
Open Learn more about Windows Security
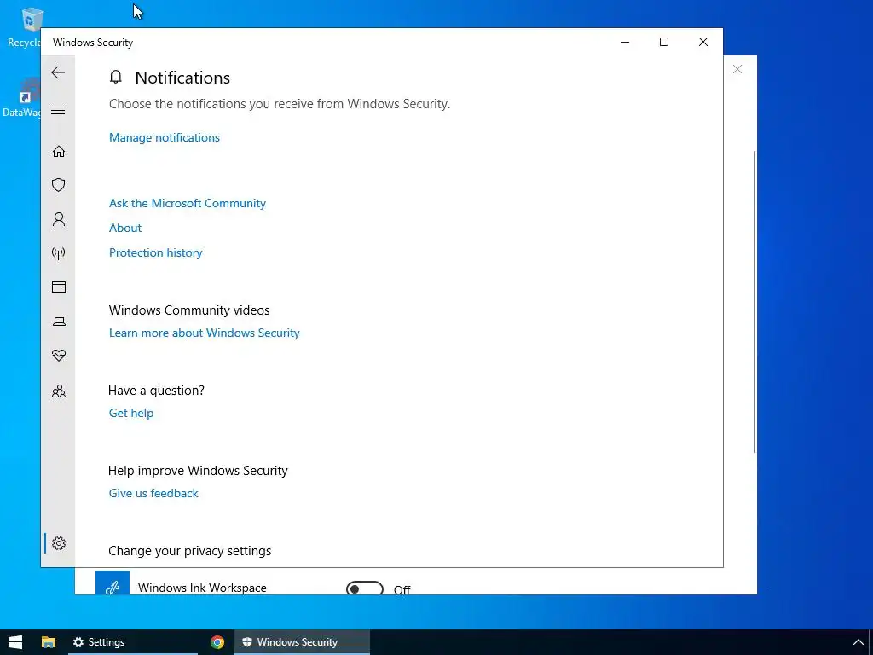[205, 333]
